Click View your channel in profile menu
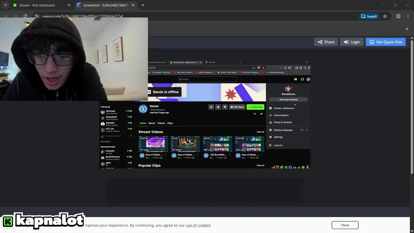This screenshot has height=233, width=414. [288, 100]
